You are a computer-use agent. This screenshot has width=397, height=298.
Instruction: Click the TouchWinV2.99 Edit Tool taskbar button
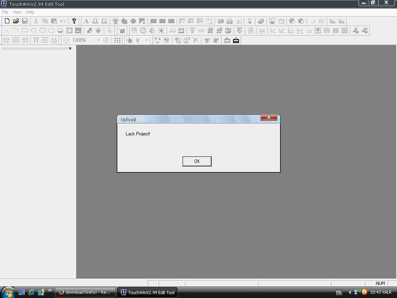click(x=147, y=292)
